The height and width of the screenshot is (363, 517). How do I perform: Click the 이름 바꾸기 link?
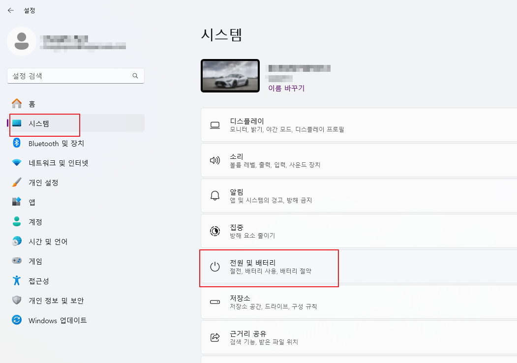[x=286, y=88]
